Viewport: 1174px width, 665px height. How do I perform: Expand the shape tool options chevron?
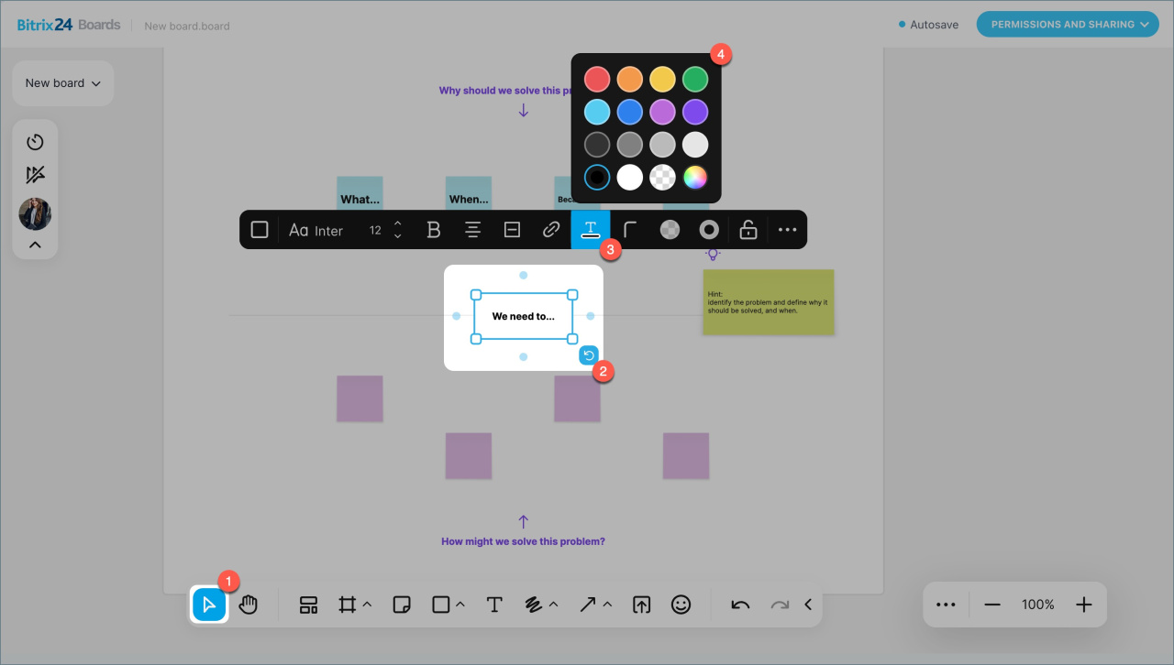[x=460, y=605]
